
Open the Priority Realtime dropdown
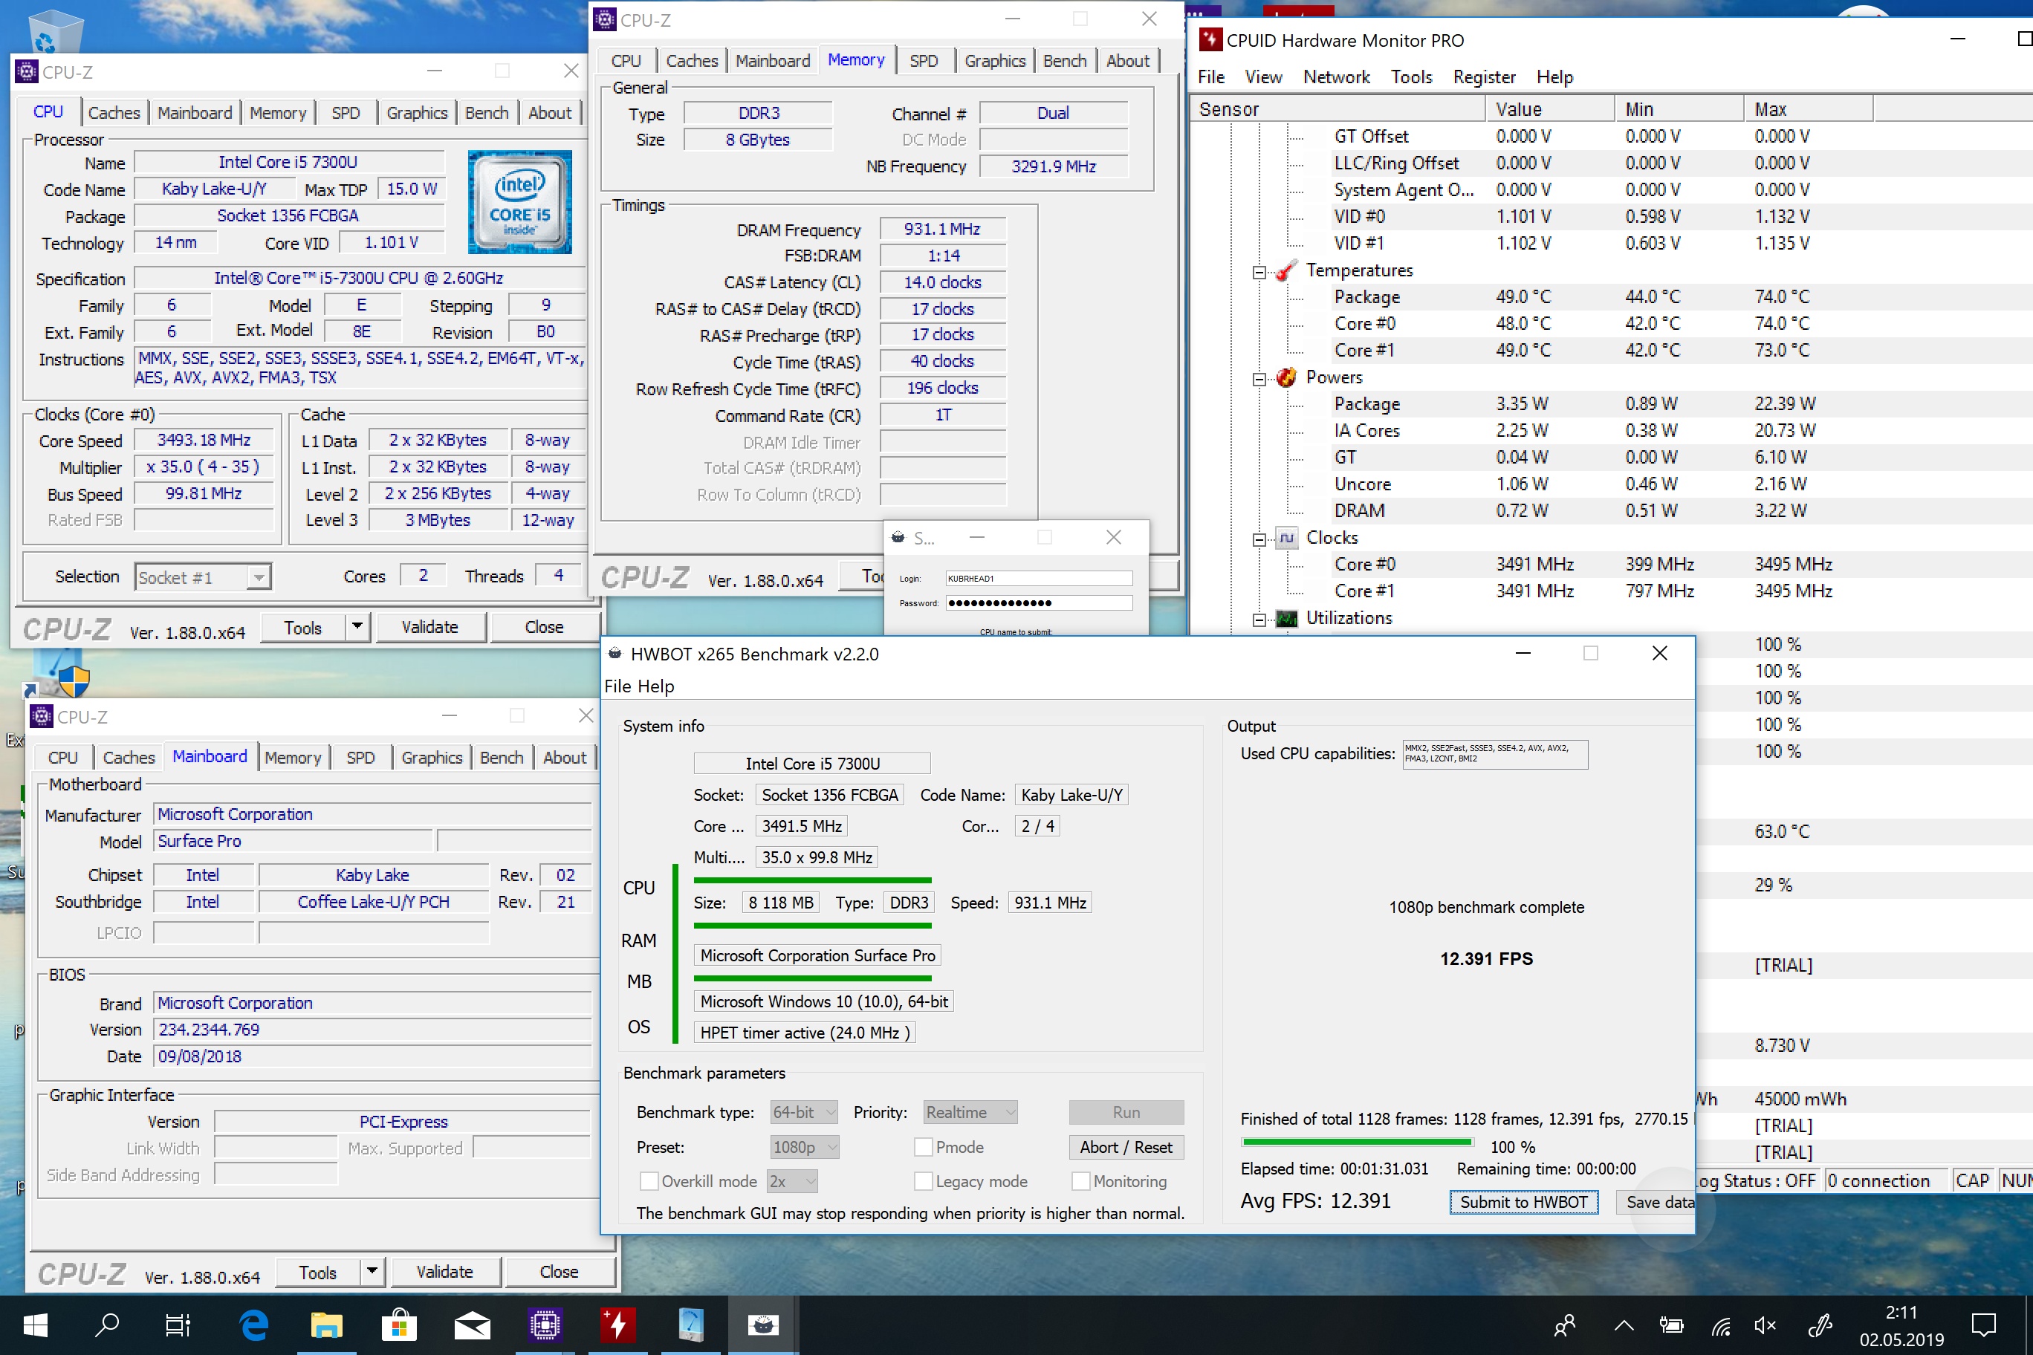[970, 1113]
